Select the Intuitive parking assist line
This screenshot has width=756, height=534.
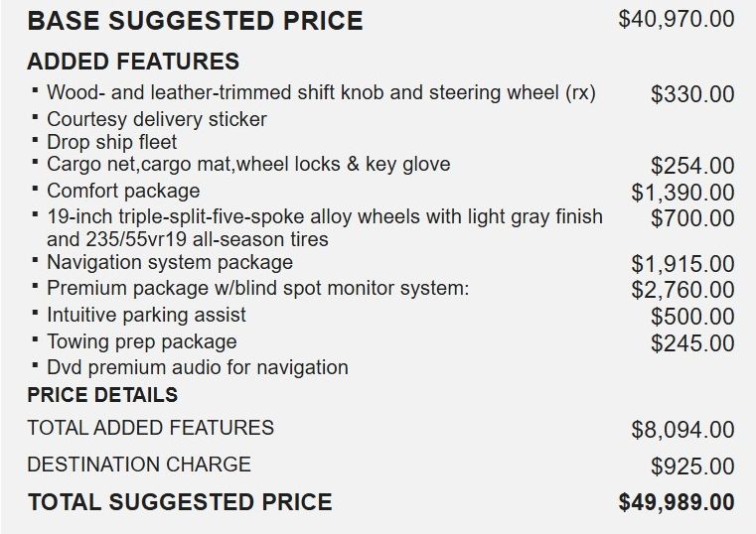tap(146, 315)
